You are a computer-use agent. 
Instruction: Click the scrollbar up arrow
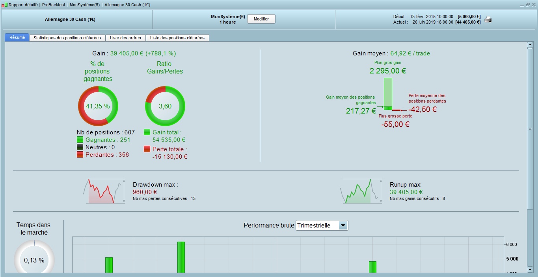(530, 45)
